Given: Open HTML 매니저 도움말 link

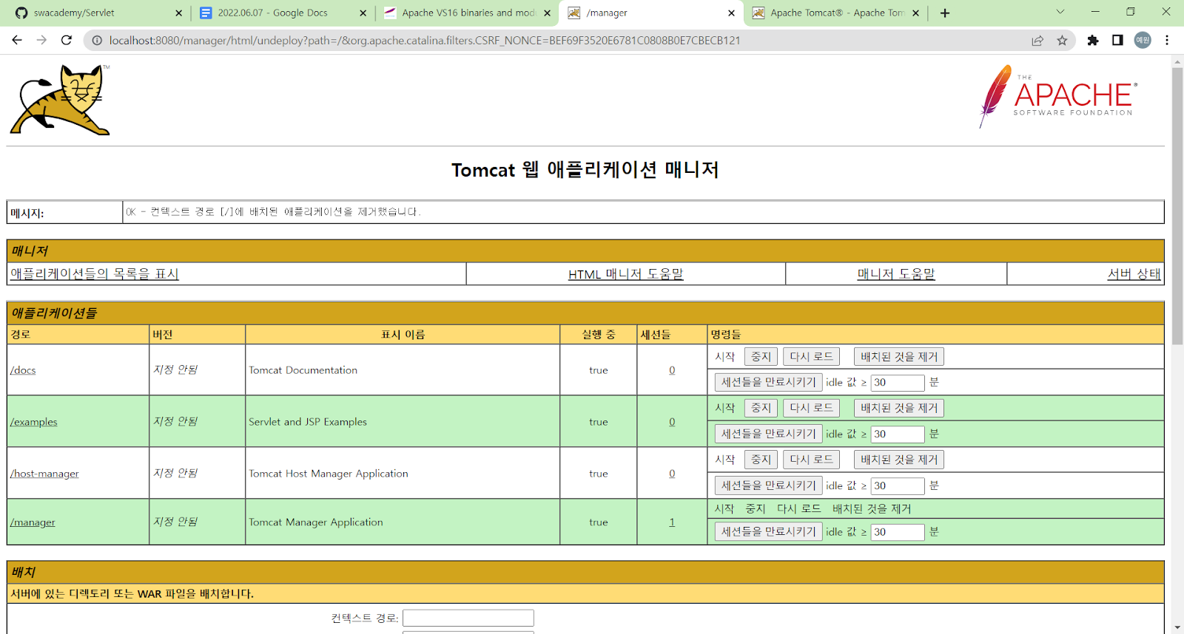Looking at the screenshot, I should click(x=626, y=274).
